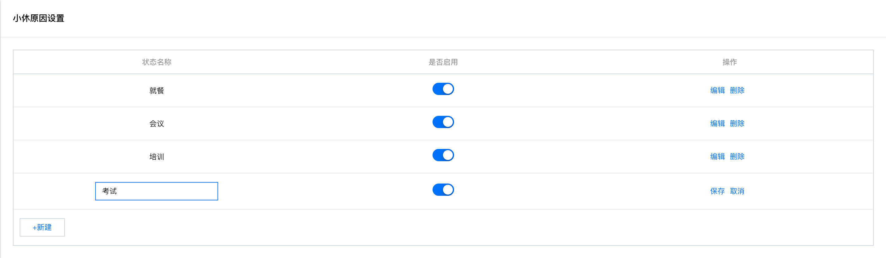Click 删除 for the 会议 row
The image size is (886, 258).
tap(737, 123)
